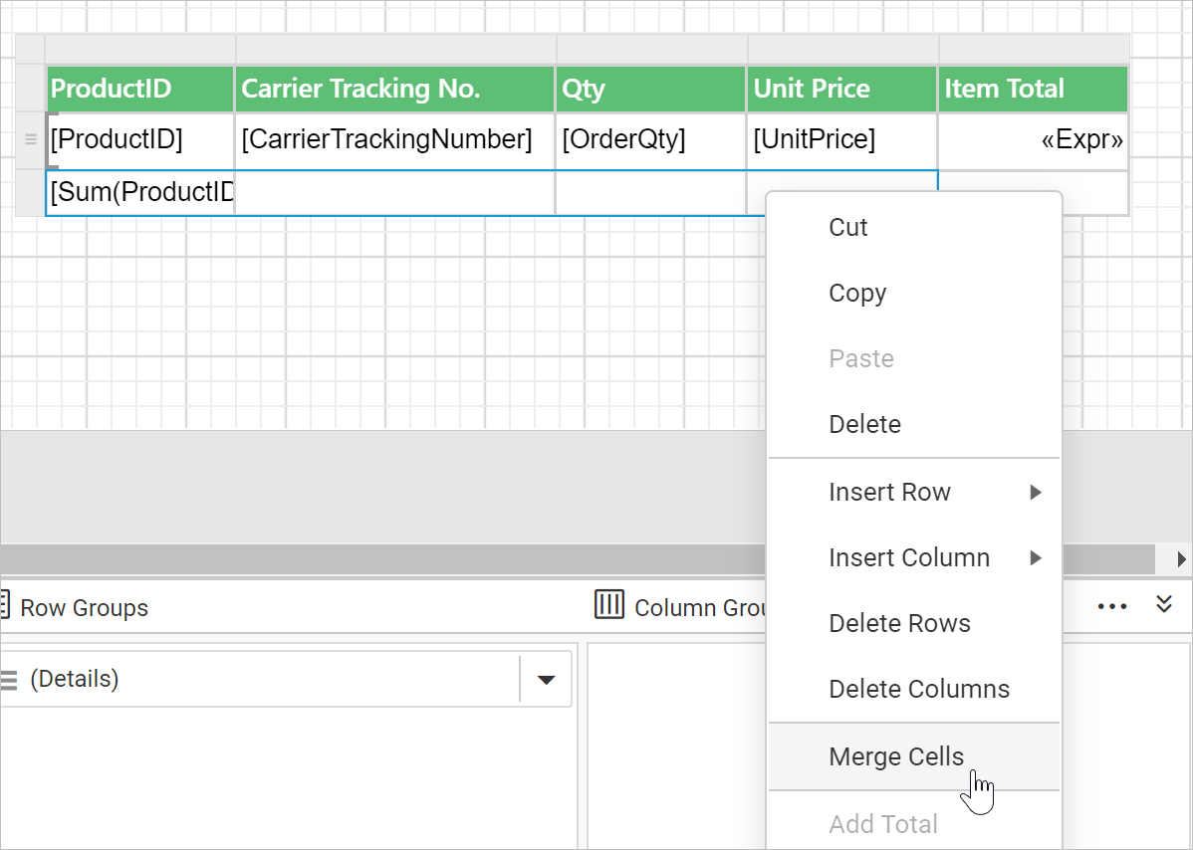1193x850 pixels.
Task: Choose Delete Rows option
Action: point(914,623)
